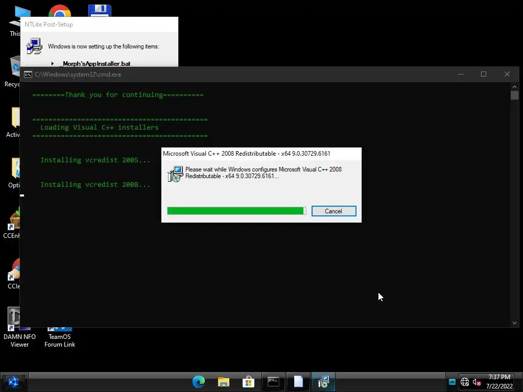Click the cmd window scrollbar thumb
This screenshot has height=392, width=523.
point(514,95)
